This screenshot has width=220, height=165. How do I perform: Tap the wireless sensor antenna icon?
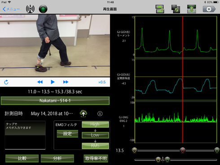coord(30,9)
